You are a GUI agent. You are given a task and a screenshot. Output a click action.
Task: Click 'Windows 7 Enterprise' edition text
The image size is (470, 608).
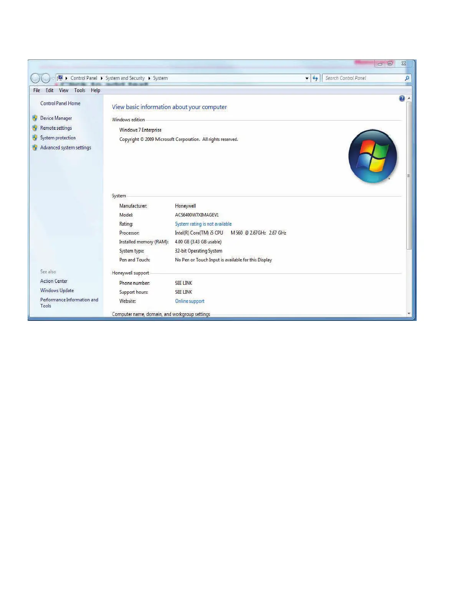pyautogui.click(x=141, y=130)
